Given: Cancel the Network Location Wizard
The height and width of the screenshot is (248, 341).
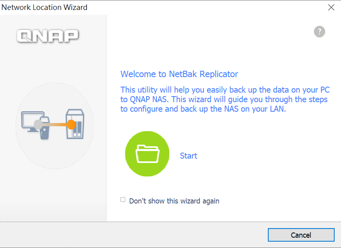Looking at the screenshot, I should pos(301,235).
